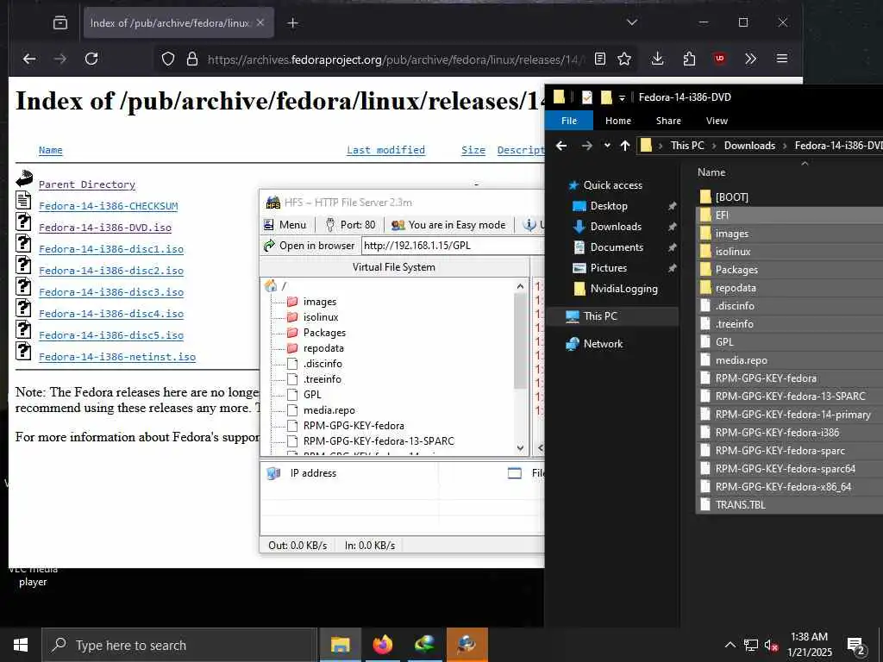The image size is (883, 662).
Task: Reload the Firefox page
Action: [x=91, y=59]
